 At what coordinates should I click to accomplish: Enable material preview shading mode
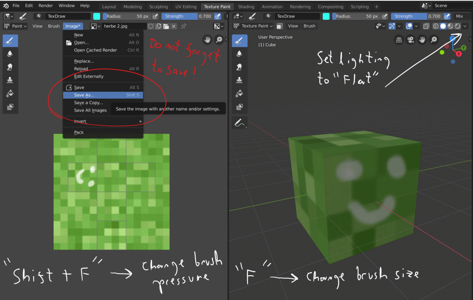pos(450,26)
